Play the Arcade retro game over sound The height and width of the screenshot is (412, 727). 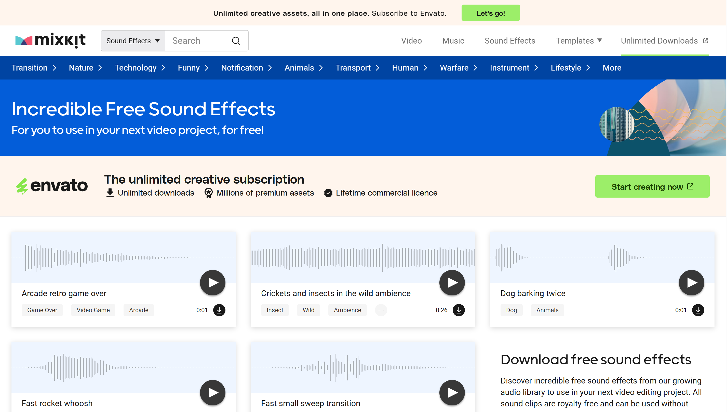tap(212, 282)
